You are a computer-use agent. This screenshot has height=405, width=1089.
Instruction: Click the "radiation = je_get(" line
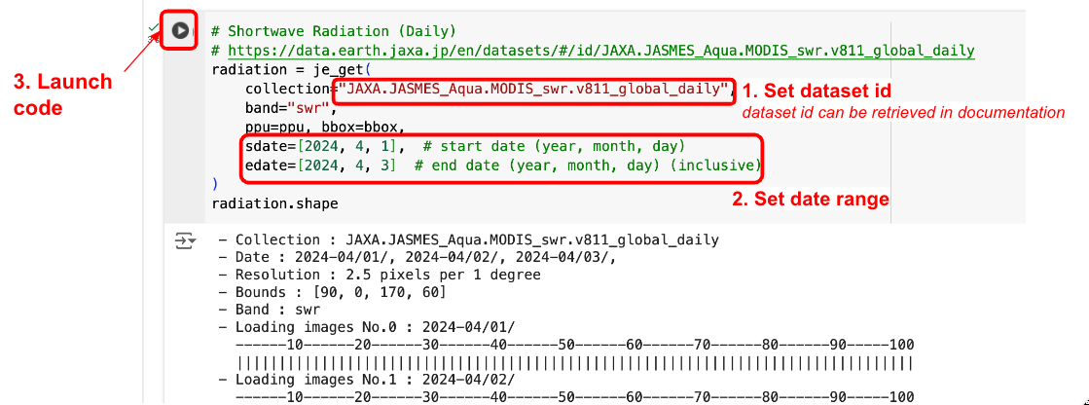click(291, 70)
